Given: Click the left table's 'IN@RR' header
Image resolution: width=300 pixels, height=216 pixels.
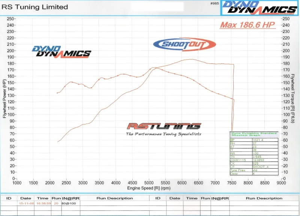Looking at the screenshot, I should 70,198.
